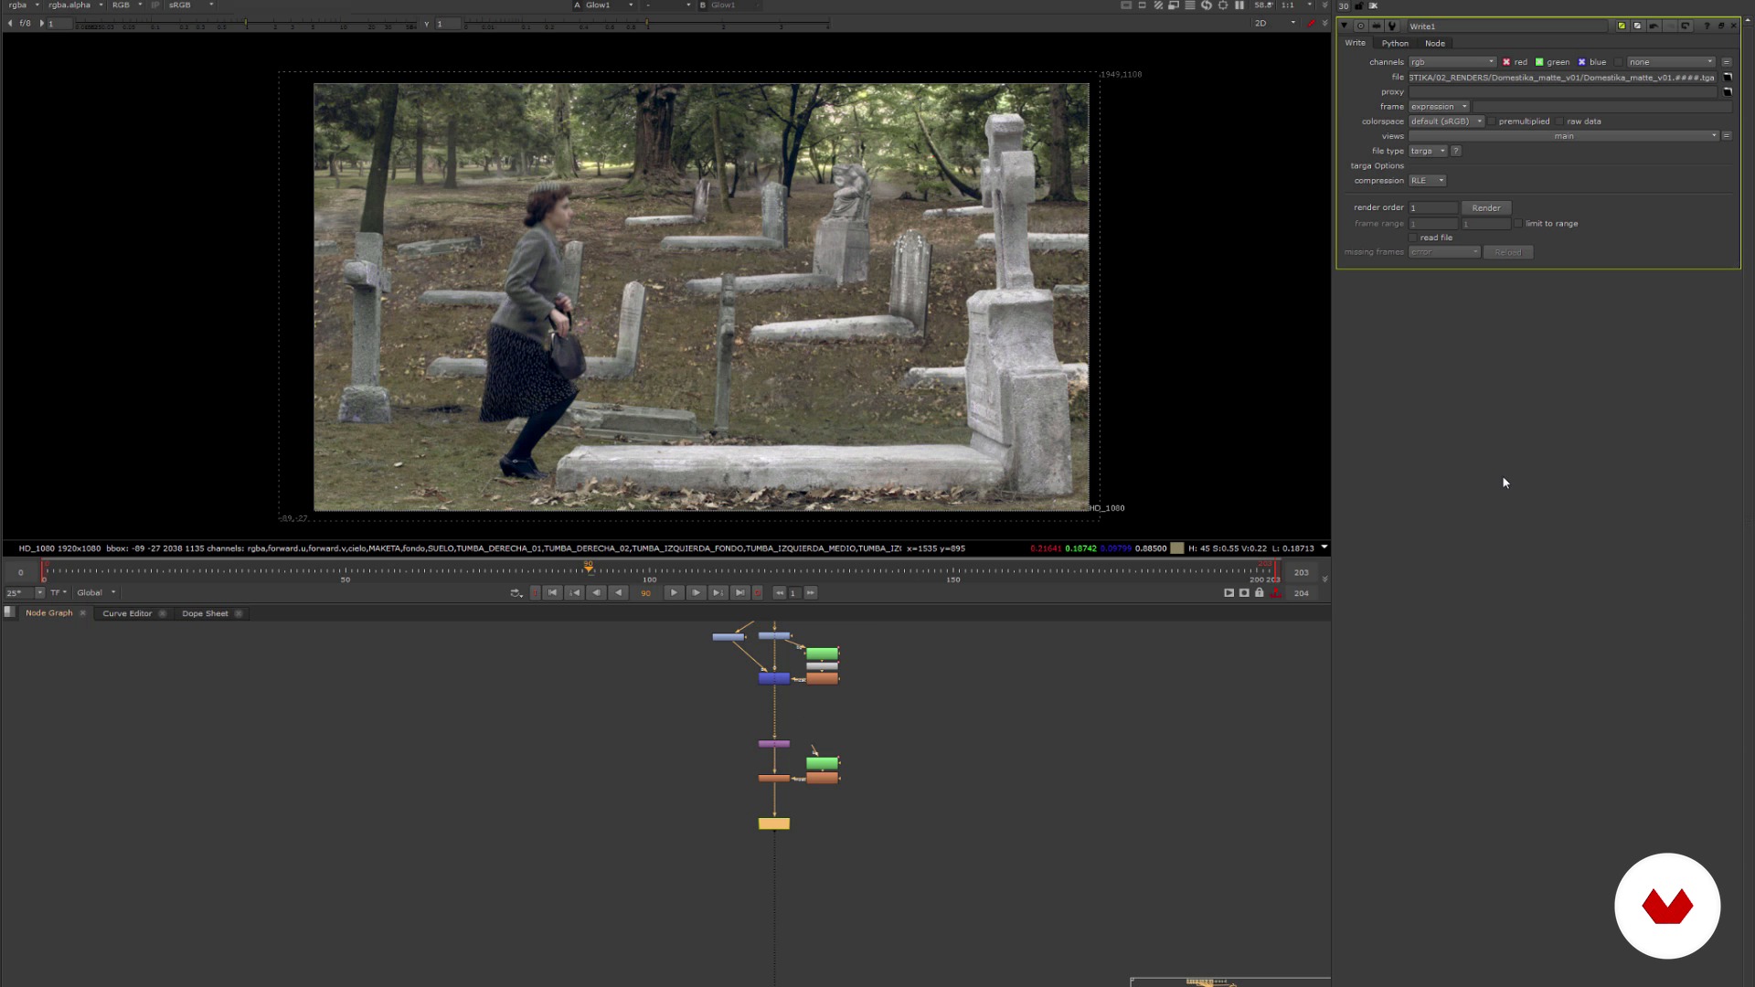The width and height of the screenshot is (1755, 987).
Task: Select the Node Graph tab
Action: [x=48, y=613]
